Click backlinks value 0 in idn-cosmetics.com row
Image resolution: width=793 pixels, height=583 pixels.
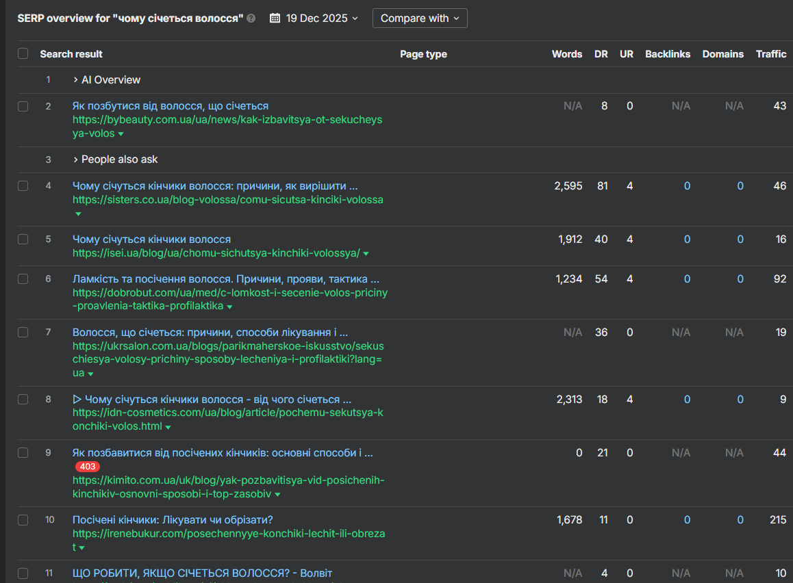687,399
